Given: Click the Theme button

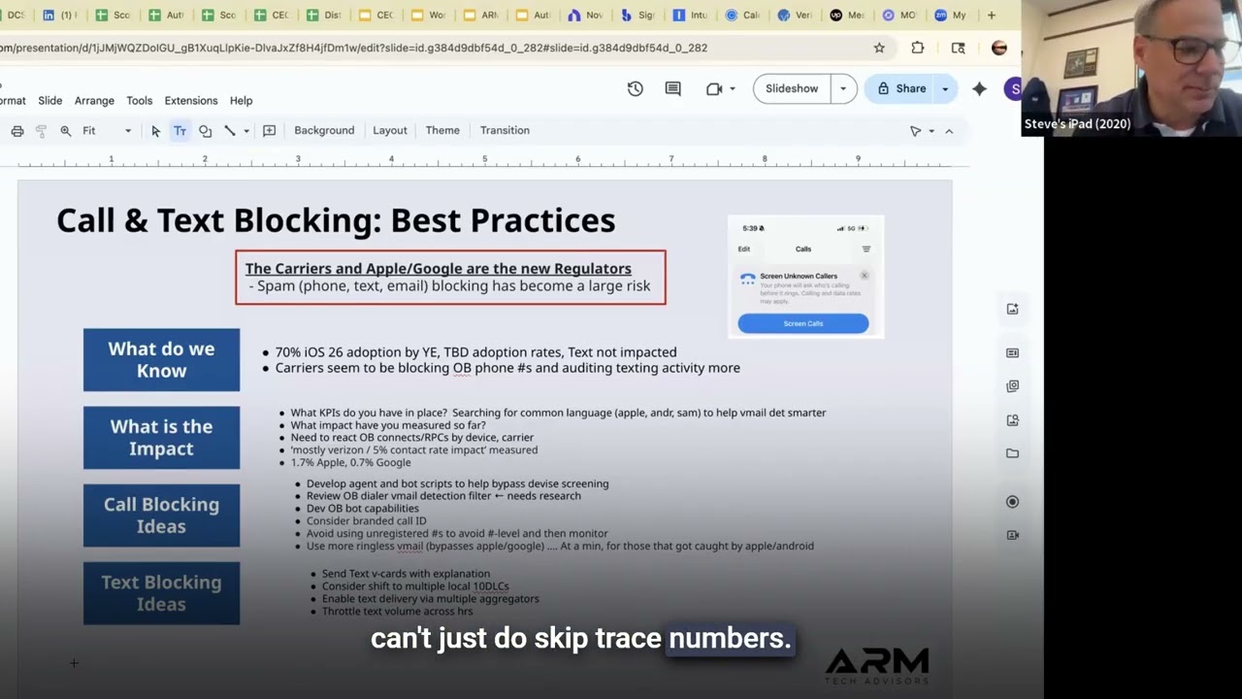Looking at the screenshot, I should (x=442, y=130).
